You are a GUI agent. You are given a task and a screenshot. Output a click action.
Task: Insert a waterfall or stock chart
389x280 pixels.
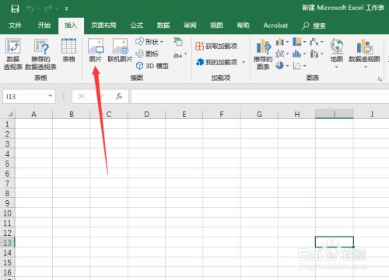[x=317, y=42]
